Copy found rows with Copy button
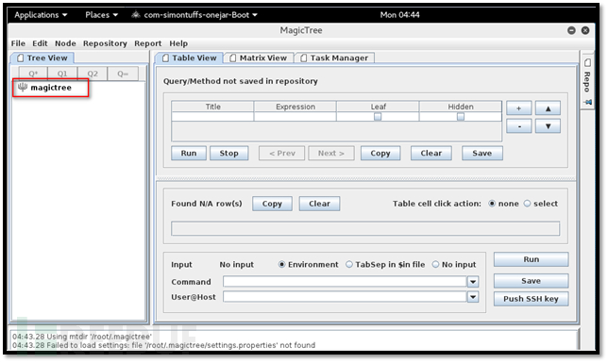608x363 pixels. 272,204
